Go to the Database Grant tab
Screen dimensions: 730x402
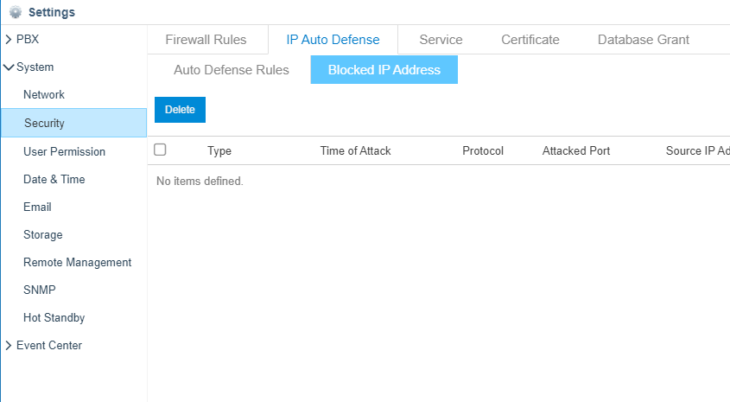(644, 40)
